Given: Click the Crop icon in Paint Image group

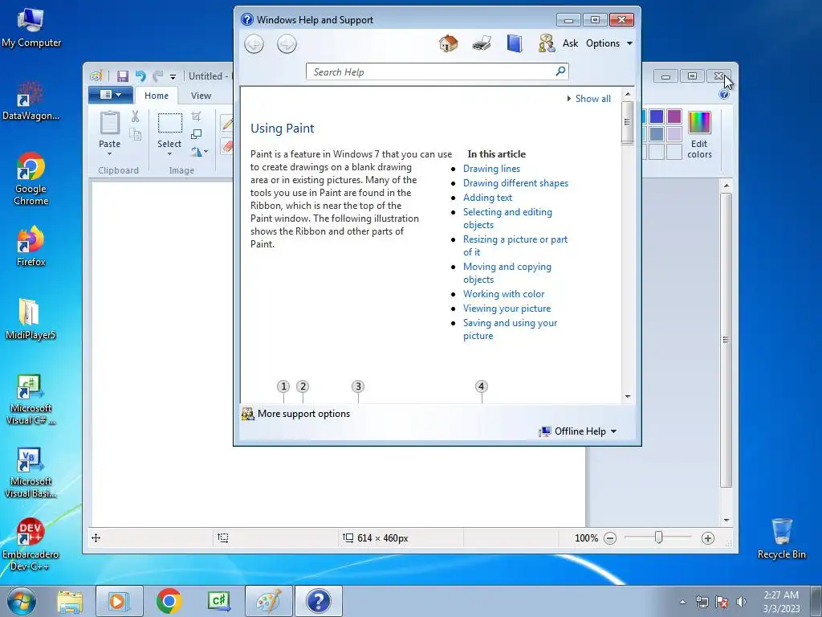Looking at the screenshot, I should point(196,116).
